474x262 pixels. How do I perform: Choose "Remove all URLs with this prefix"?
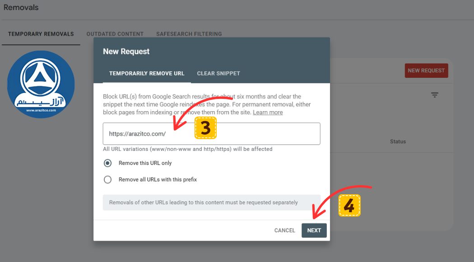click(x=107, y=179)
